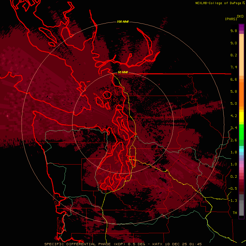Viewport: 246px width, 246px height.
Task: Pick the bright green band of the scale
Action: (241, 132)
